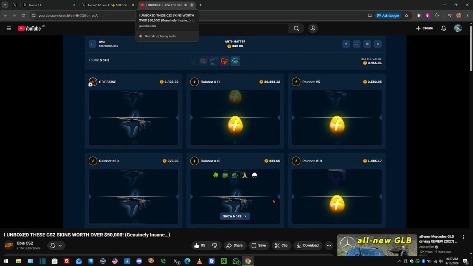Open Discord from taskbar
The image size is (473, 266).
point(139,261)
